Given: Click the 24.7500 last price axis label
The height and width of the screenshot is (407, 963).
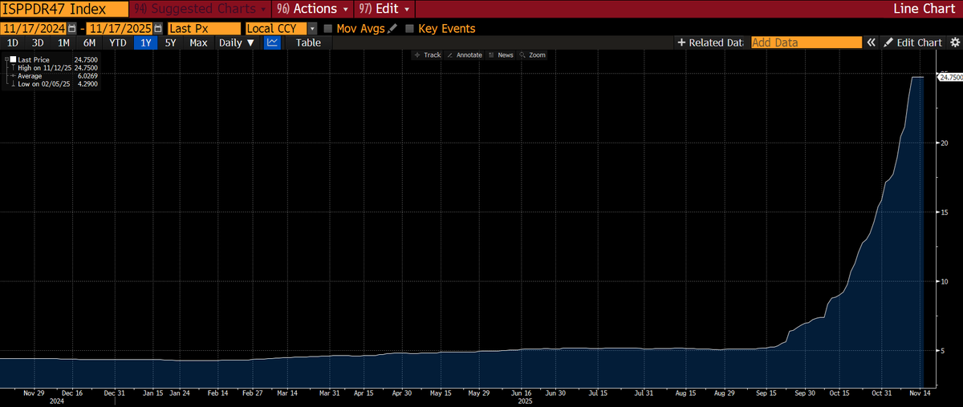Looking at the screenshot, I should pyautogui.click(x=950, y=77).
